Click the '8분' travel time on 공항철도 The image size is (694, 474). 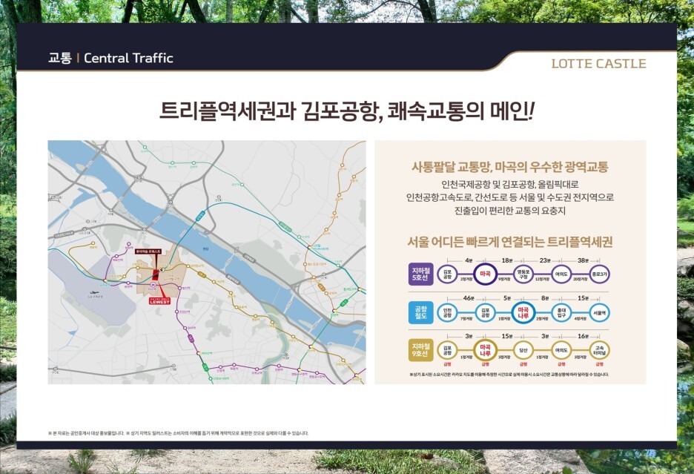pos(545,299)
